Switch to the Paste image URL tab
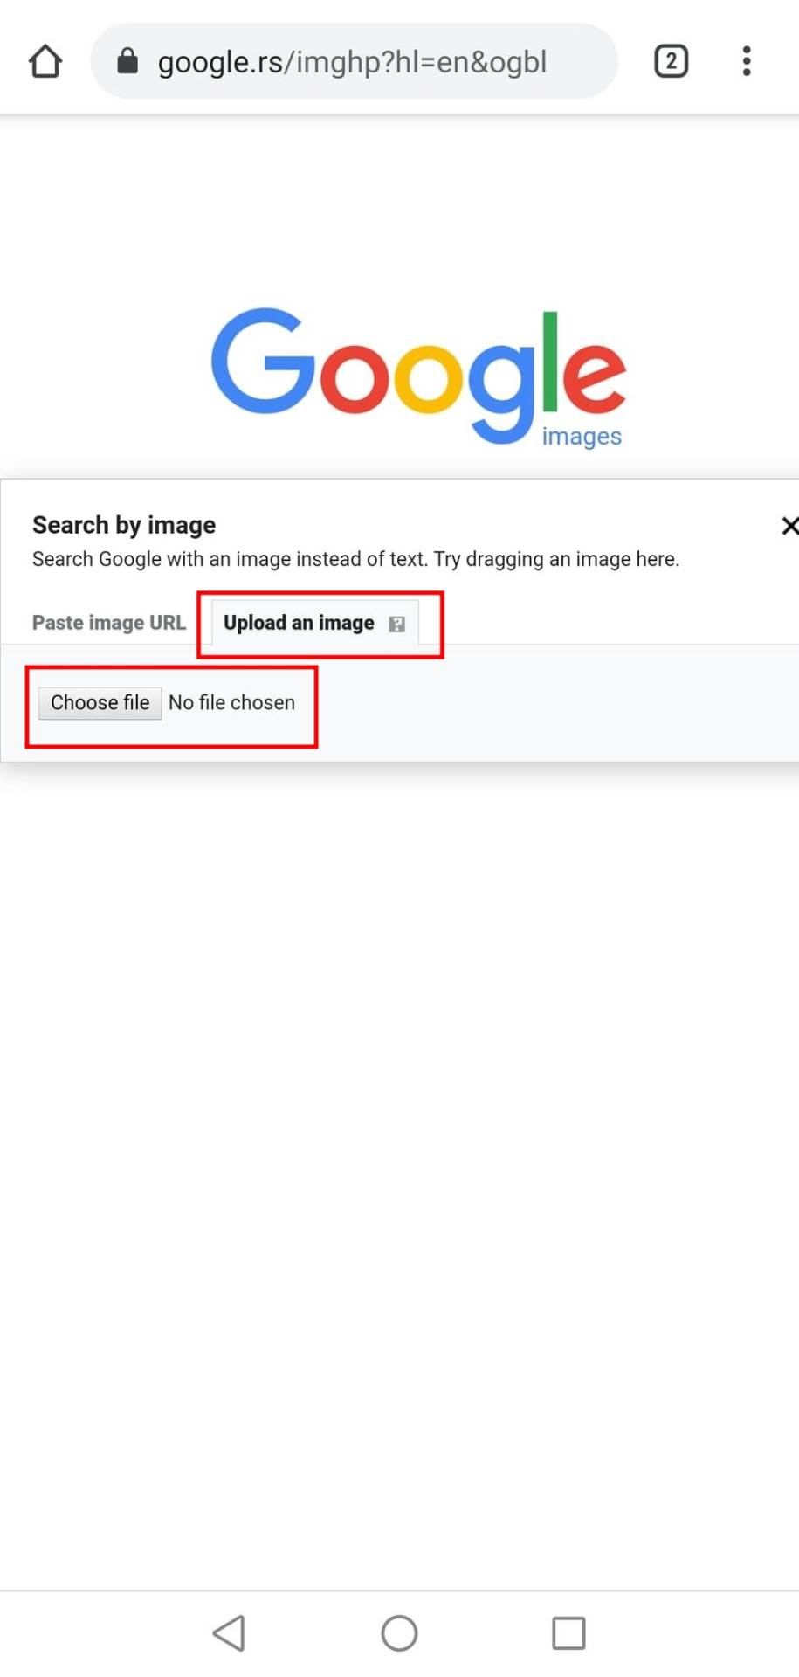 pyautogui.click(x=108, y=623)
